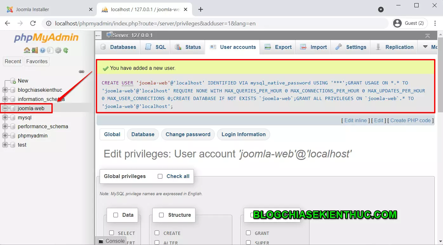Open phpMyAdmin documentation help icon
443x245 pixels.
(43, 50)
